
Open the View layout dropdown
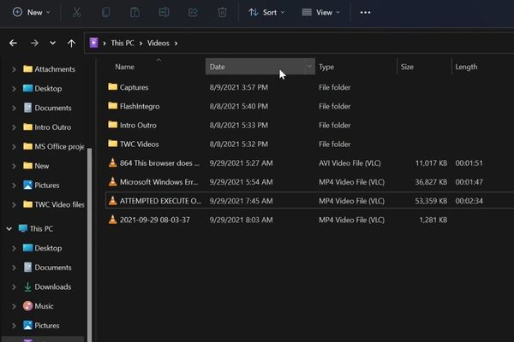[x=321, y=13]
